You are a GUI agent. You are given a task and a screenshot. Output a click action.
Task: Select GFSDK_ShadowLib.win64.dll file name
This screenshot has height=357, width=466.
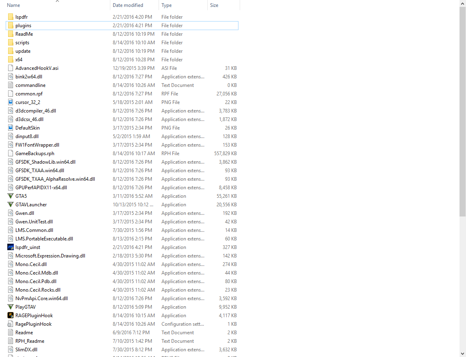(x=45, y=162)
